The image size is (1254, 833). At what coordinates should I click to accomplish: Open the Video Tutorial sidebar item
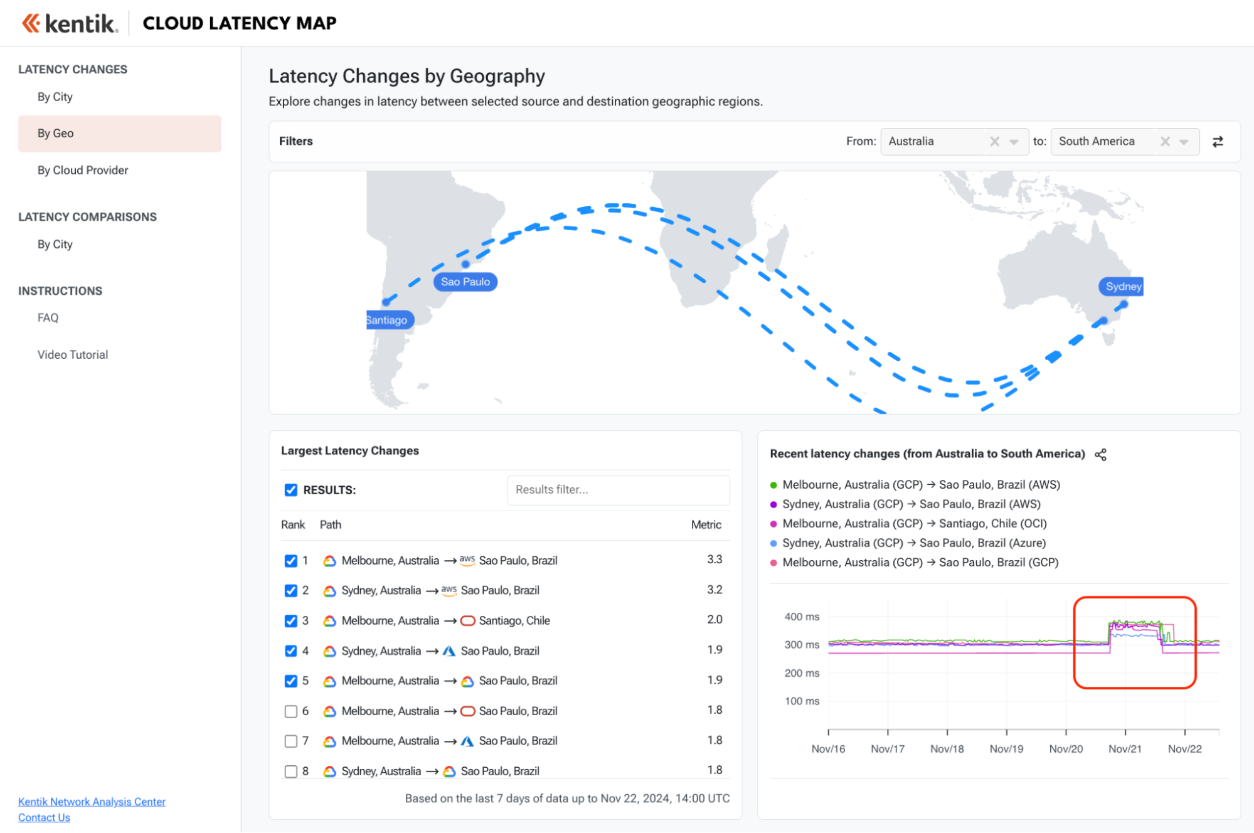(x=72, y=354)
